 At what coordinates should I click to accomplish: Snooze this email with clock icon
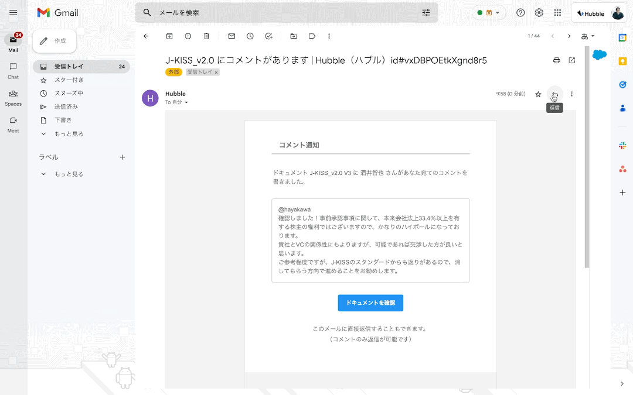[250, 36]
